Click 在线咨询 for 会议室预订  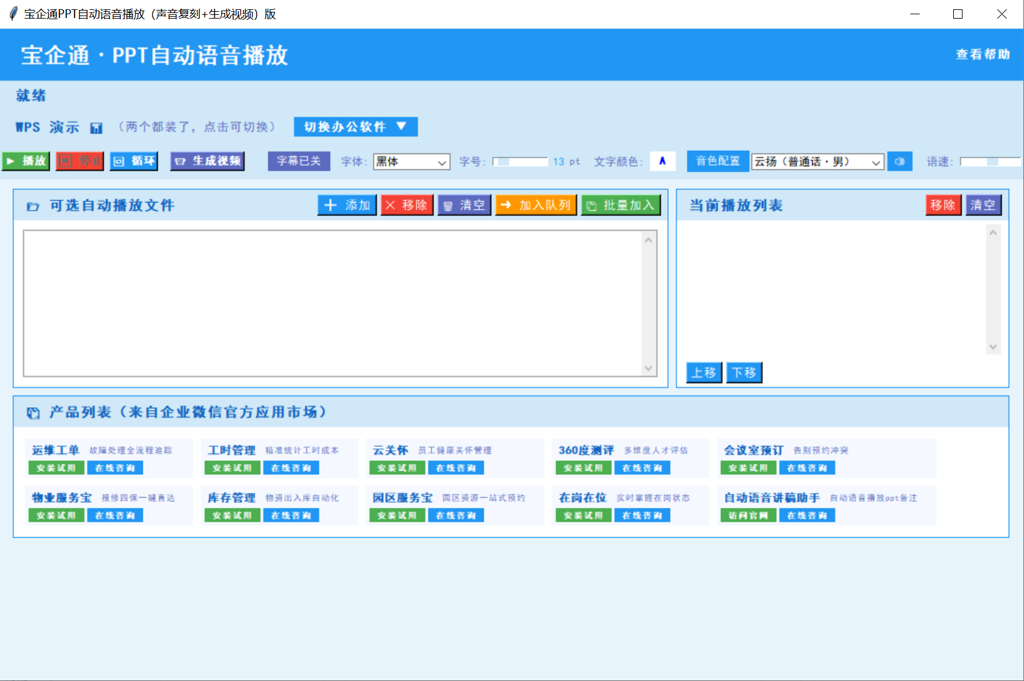tap(807, 468)
